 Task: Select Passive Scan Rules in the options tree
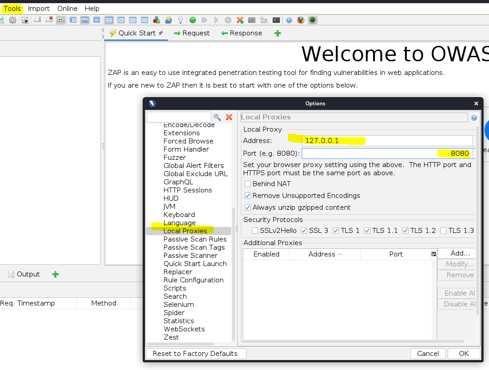click(x=195, y=239)
